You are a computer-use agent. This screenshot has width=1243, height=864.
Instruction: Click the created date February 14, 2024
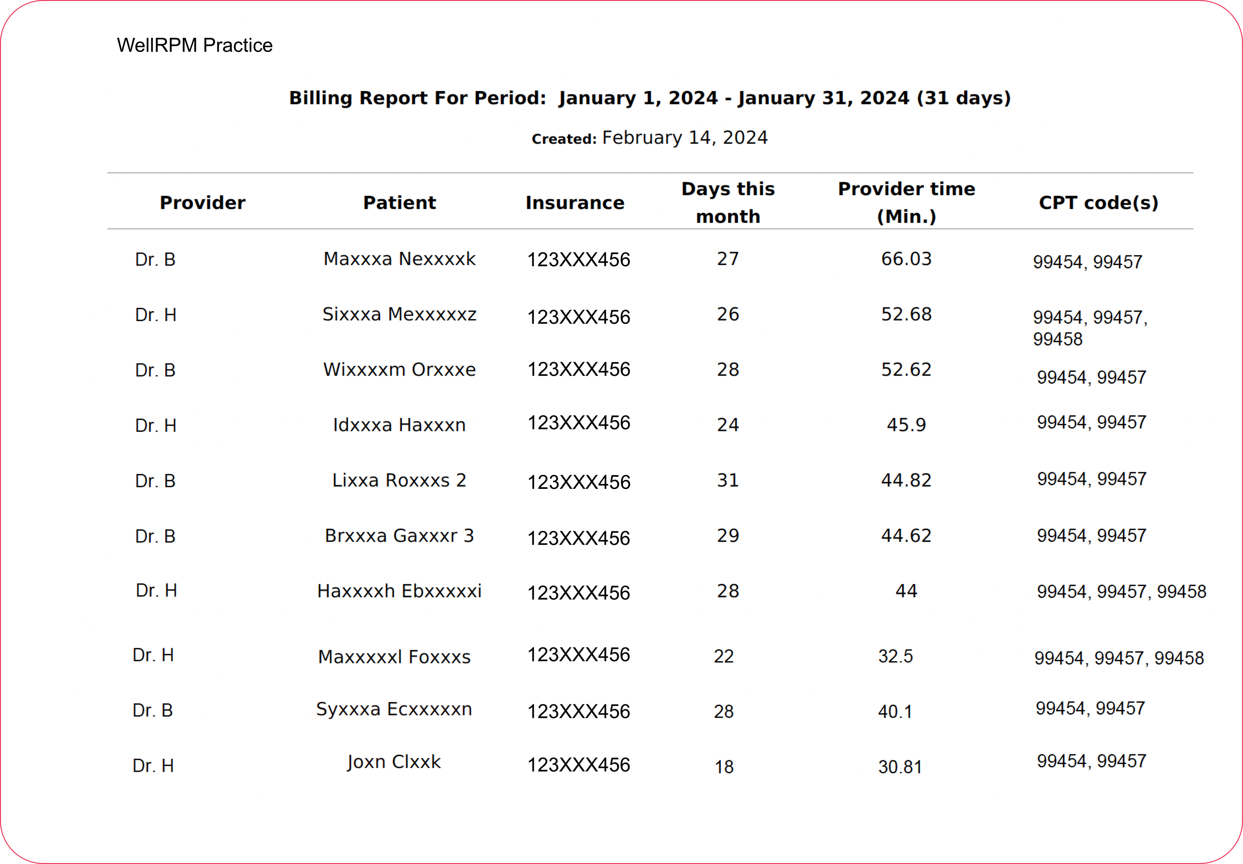pos(685,138)
